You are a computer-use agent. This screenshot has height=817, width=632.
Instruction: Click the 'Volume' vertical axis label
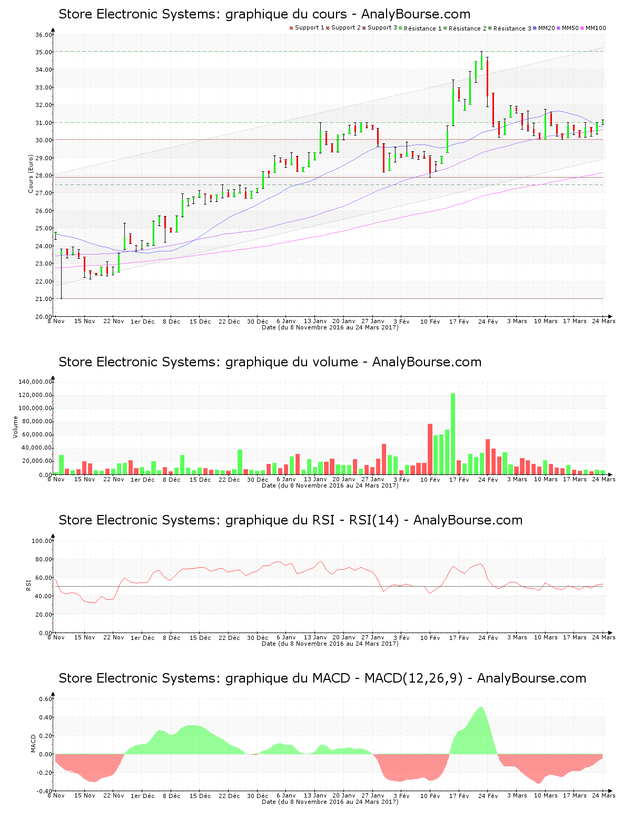point(16,427)
